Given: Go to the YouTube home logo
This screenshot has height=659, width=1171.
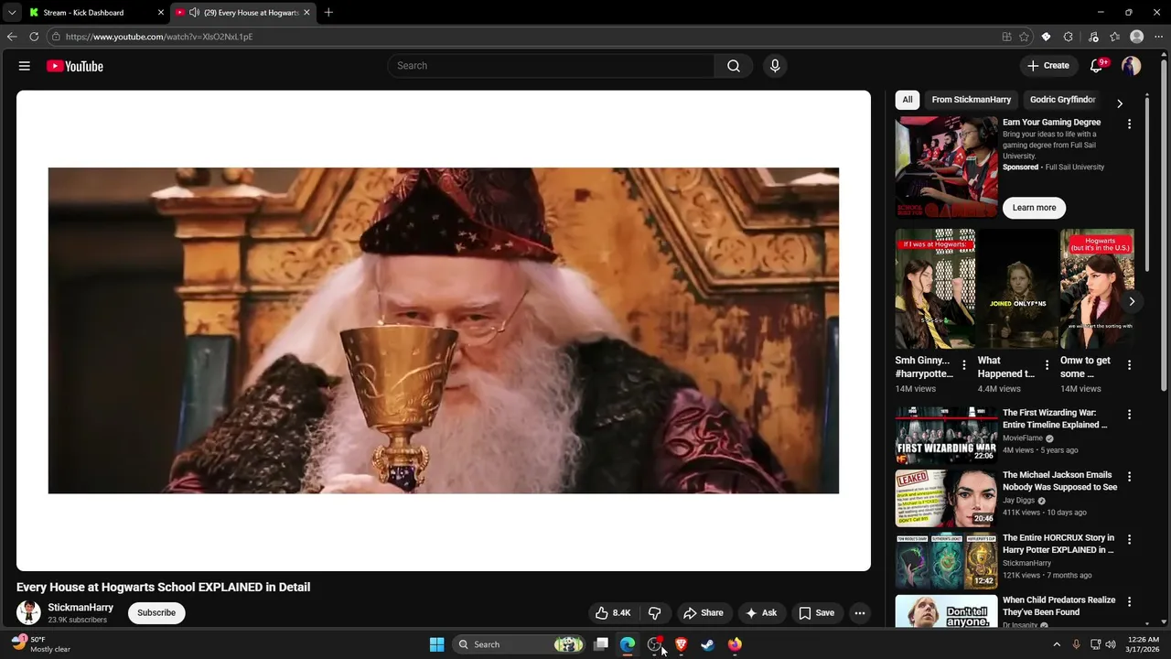Looking at the screenshot, I should point(75,66).
